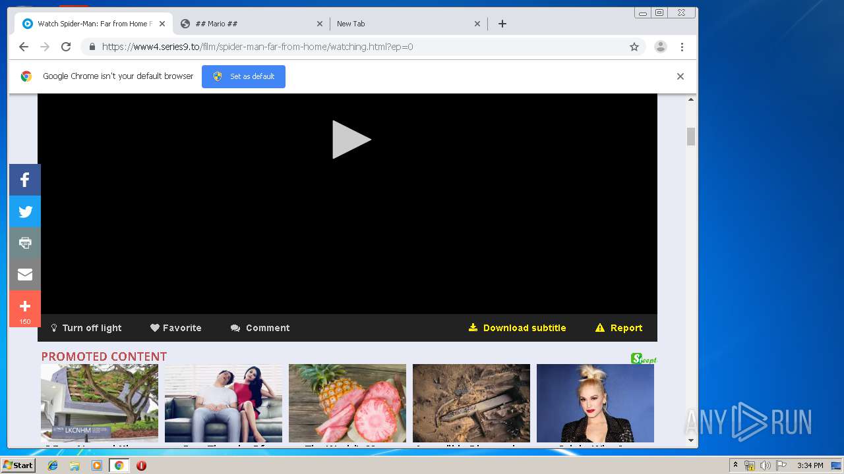Dismiss the default browser infobar
844x474 pixels.
pos(680,76)
